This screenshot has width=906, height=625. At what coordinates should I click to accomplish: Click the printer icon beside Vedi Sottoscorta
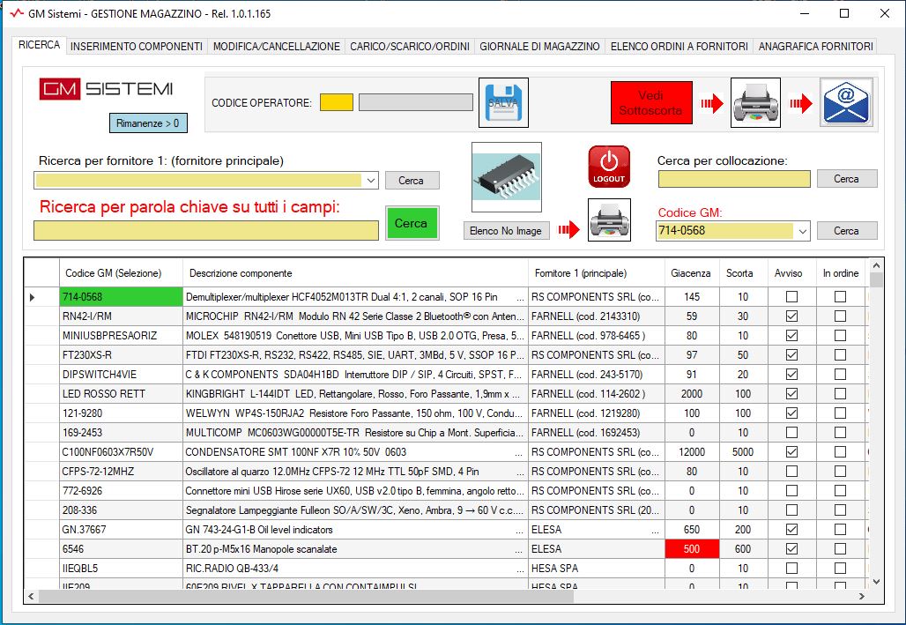click(x=755, y=103)
